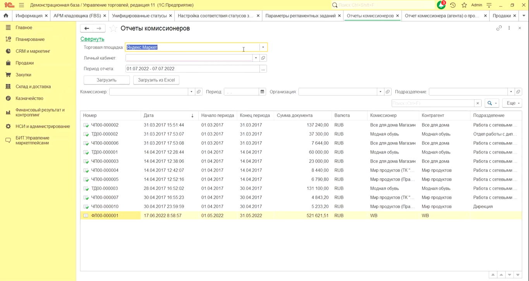Open the notifications bell icon
This screenshot has width=529, height=281.
coord(441,5)
